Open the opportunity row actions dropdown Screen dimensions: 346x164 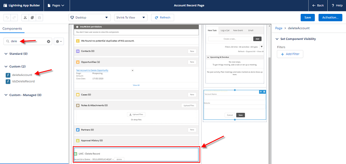[133, 70]
